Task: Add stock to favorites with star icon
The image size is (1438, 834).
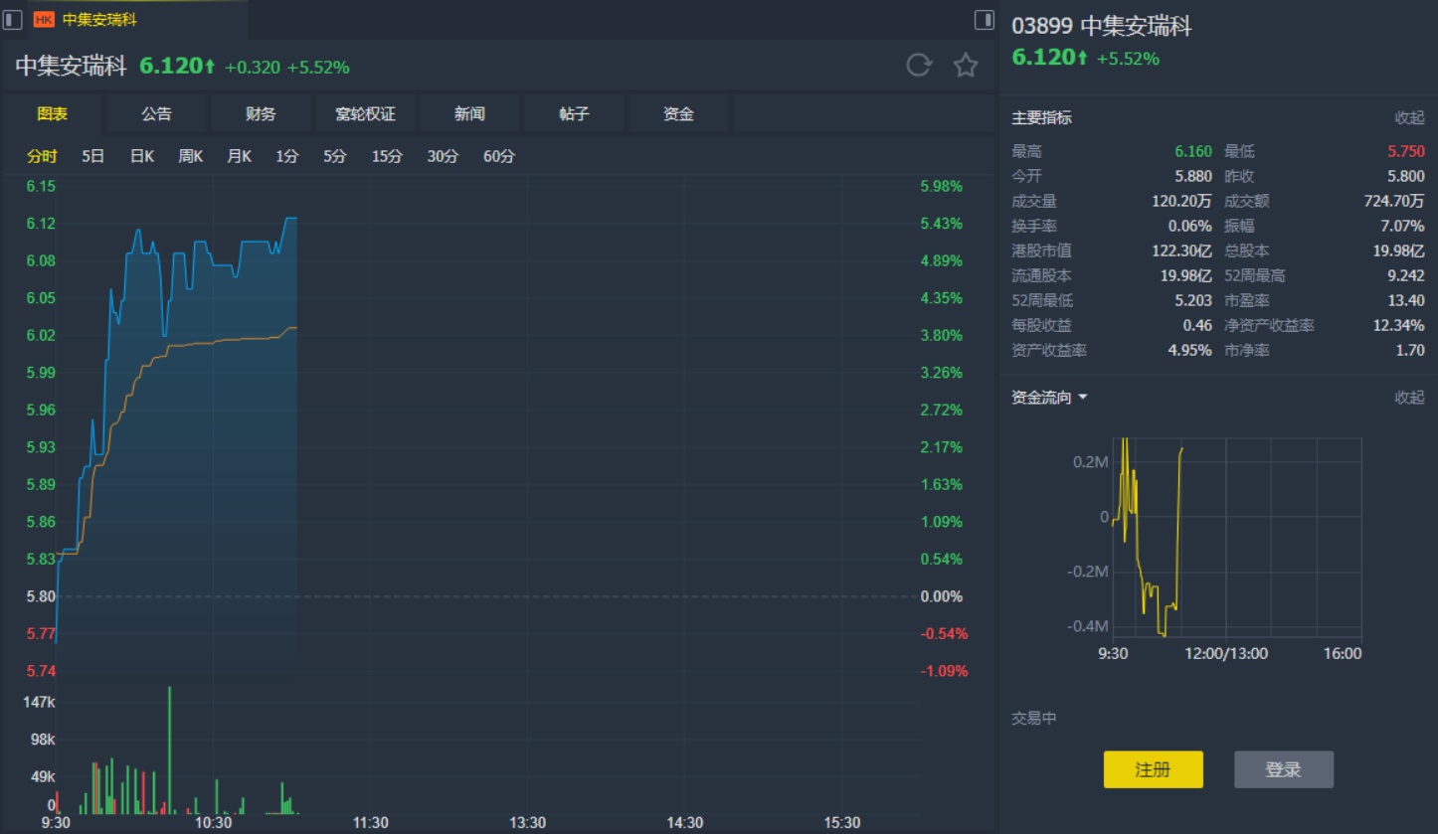Action: coord(966,66)
